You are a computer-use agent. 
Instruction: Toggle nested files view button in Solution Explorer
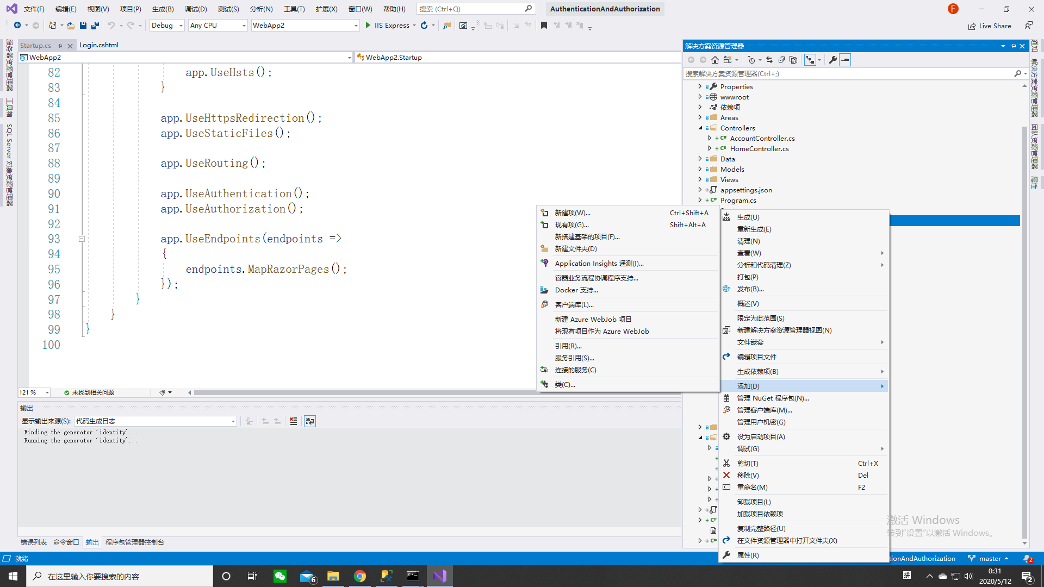[810, 60]
